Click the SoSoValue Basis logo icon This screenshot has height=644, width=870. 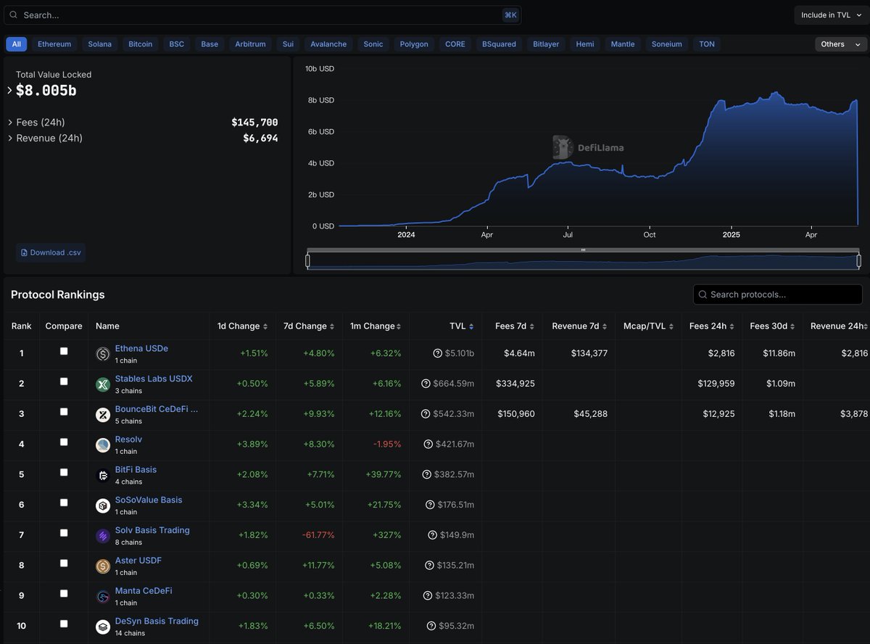[x=103, y=505]
